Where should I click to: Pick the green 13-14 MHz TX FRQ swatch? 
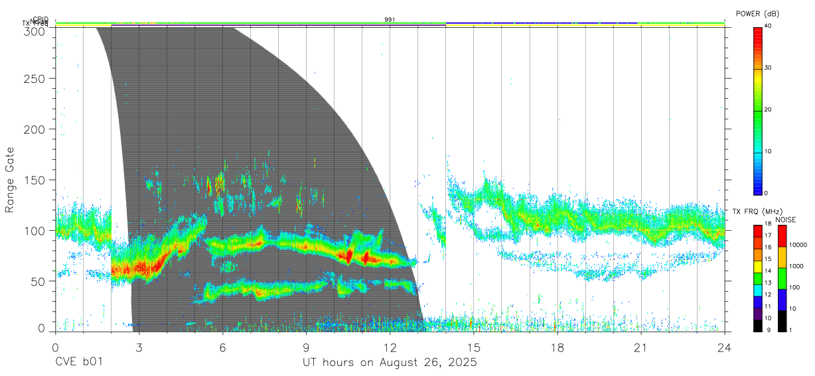coord(758,278)
